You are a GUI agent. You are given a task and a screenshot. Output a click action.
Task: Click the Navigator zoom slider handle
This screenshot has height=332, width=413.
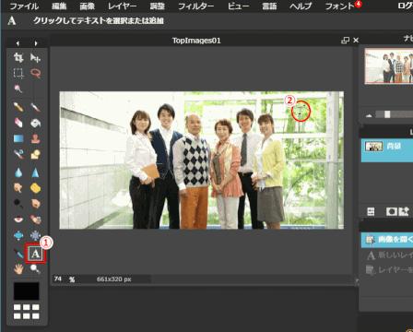coord(387,114)
